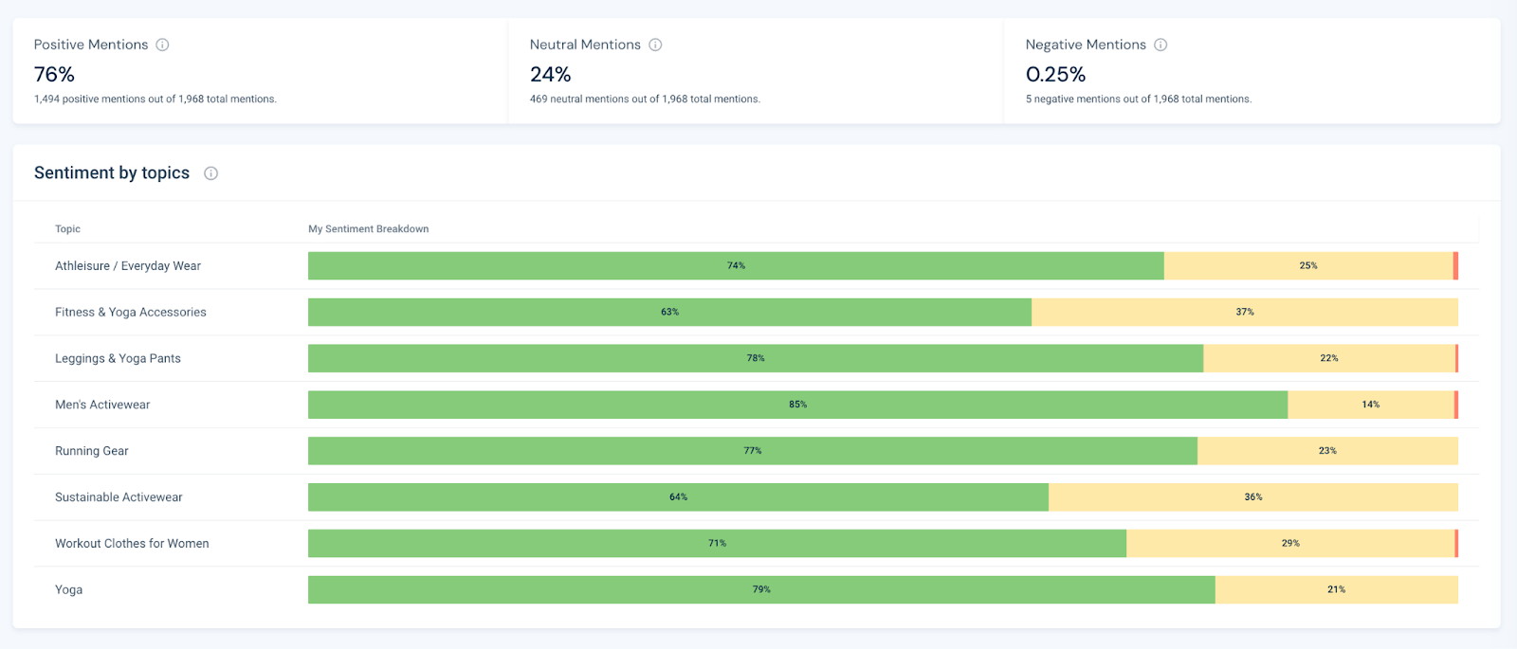
Task: Open the info tooltip for Sentiment by topics
Action: click(x=211, y=173)
